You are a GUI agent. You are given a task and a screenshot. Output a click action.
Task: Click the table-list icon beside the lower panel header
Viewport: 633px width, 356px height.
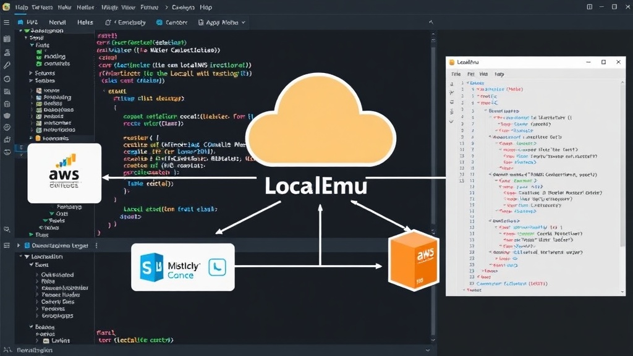click(6, 245)
